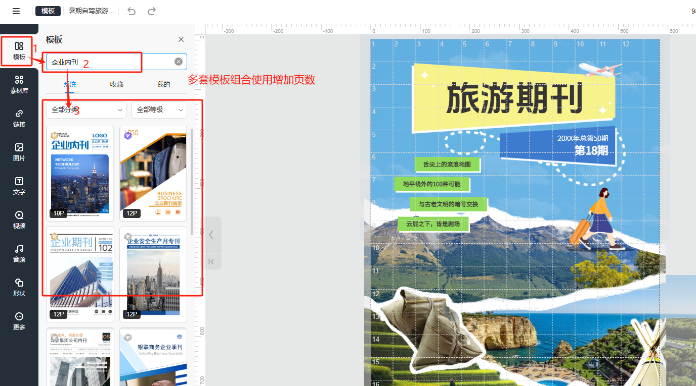Click the 企业内刊 search input field
The image size is (696, 386).
pyautogui.click(x=111, y=62)
